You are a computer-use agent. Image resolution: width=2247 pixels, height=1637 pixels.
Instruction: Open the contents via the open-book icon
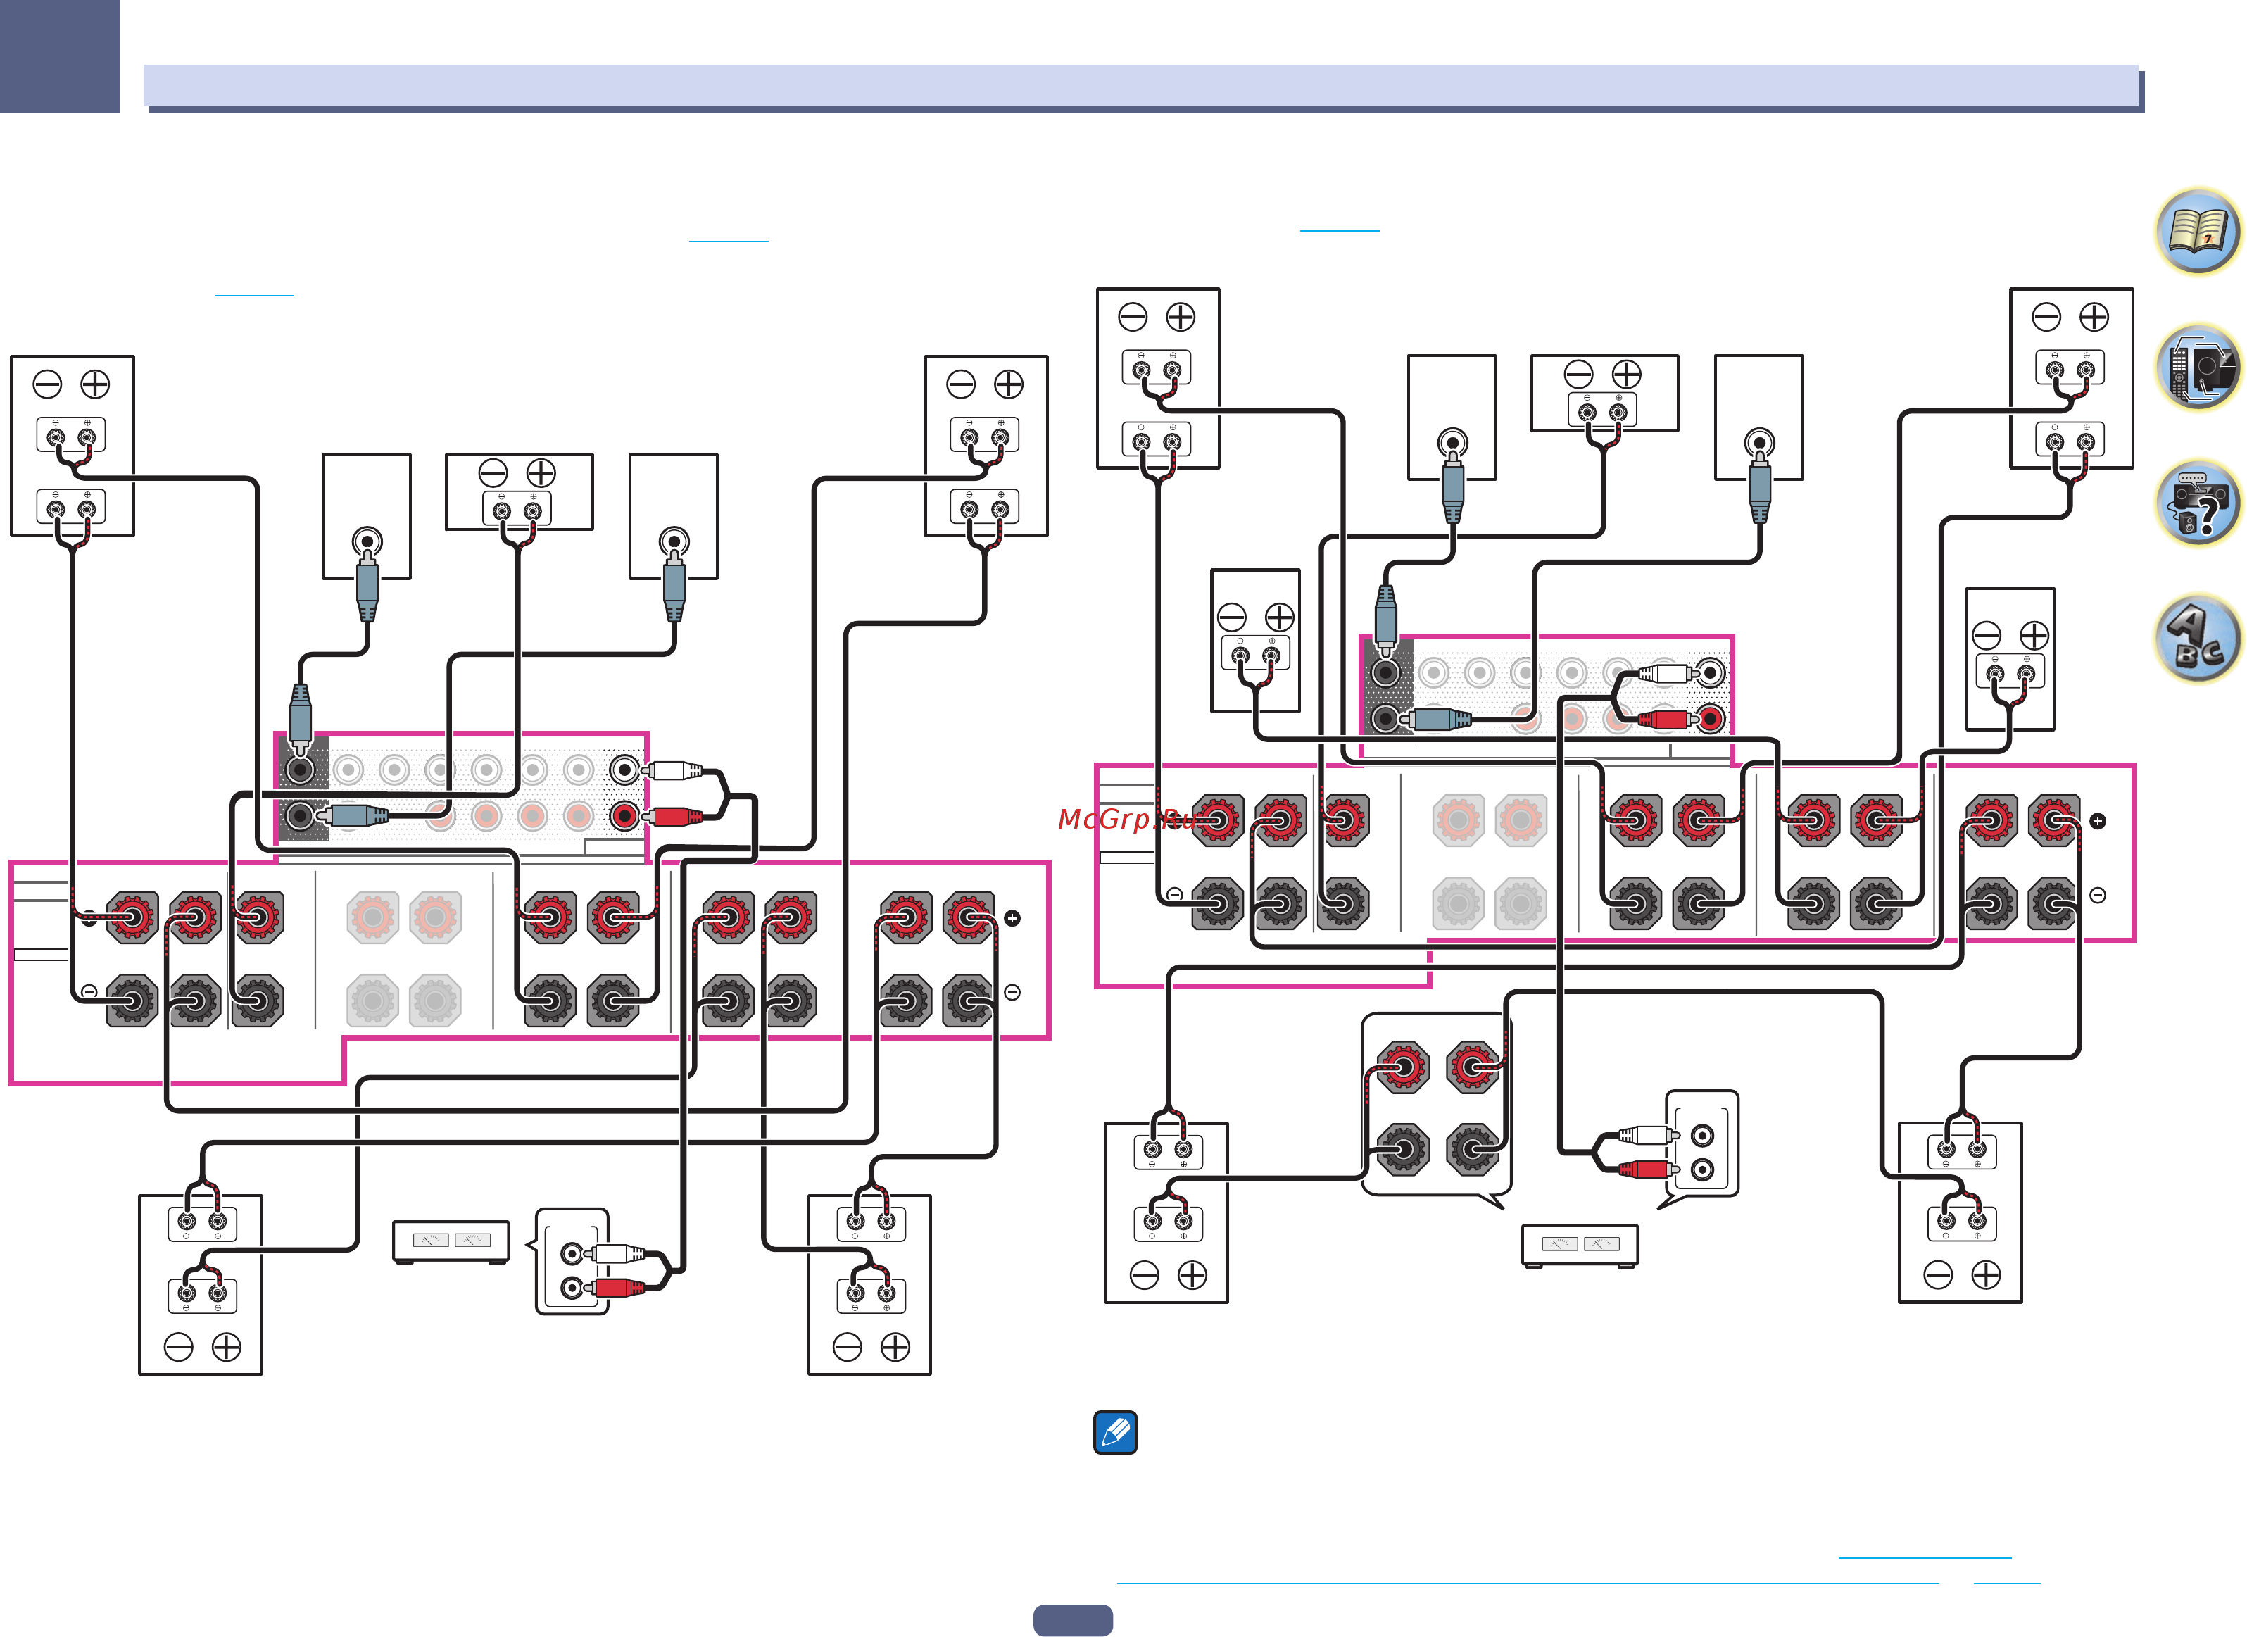[2198, 232]
